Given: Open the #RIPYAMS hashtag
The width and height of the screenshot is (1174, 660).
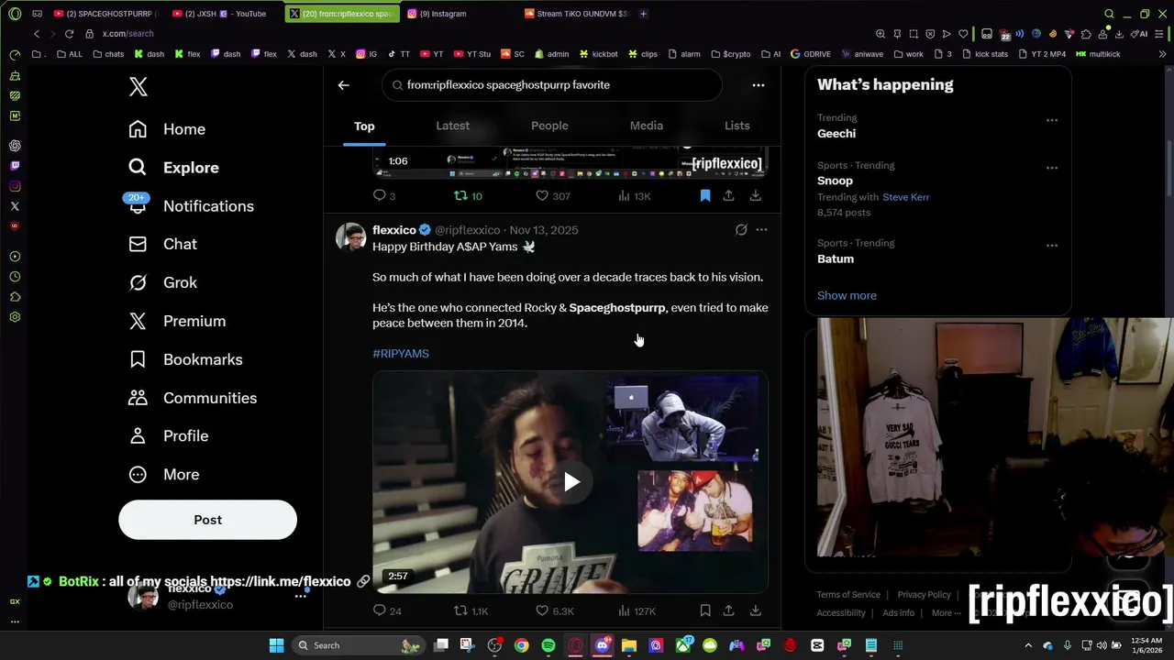Looking at the screenshot, I should point(401,354).
